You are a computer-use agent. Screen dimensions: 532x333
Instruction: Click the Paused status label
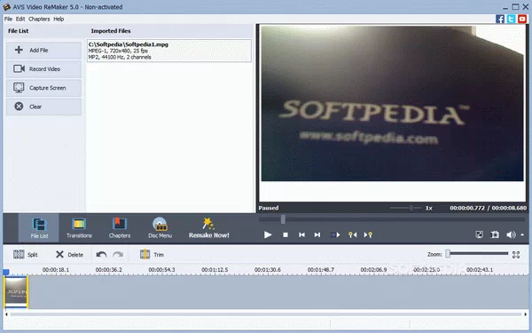[269, 208]
